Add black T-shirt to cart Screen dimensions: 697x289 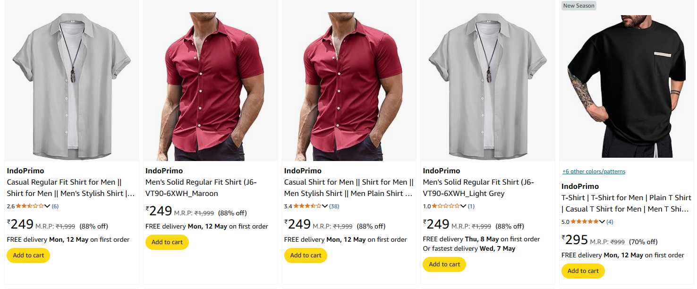point(583,271)
